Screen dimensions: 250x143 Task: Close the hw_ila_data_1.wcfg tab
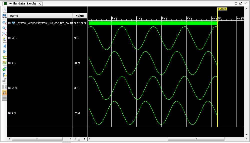40,3
